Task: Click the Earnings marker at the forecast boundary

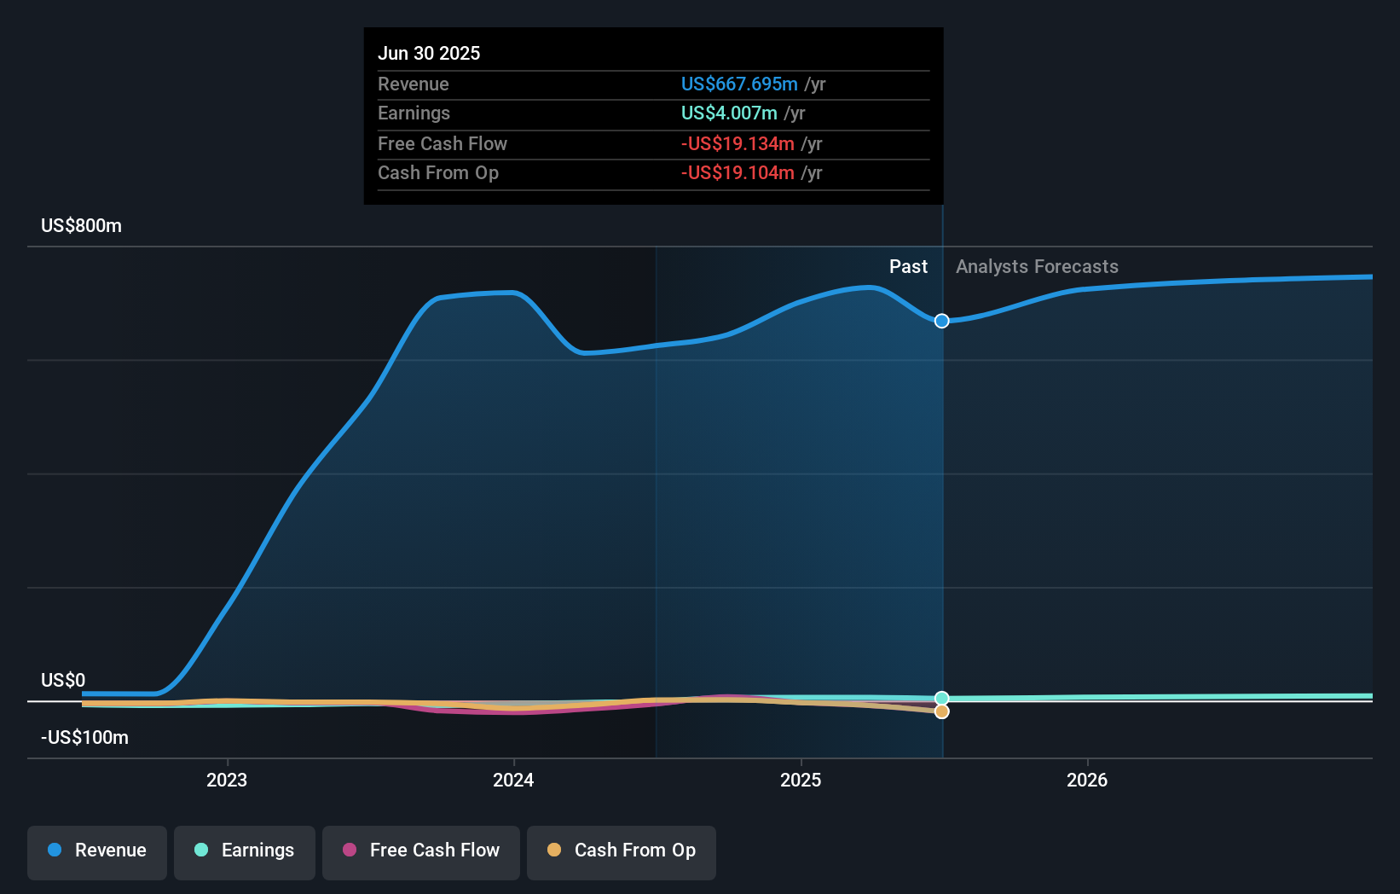Action: pyautogui.click(x=941, y=698)
